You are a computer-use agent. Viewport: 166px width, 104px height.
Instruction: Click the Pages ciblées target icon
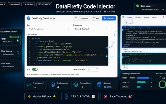click(x=76, y=85)
